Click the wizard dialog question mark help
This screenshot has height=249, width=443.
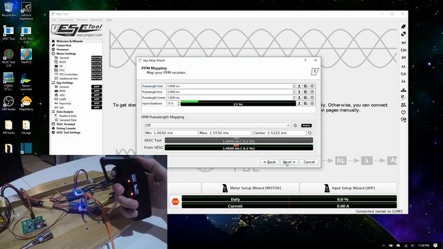coord(305,60)
